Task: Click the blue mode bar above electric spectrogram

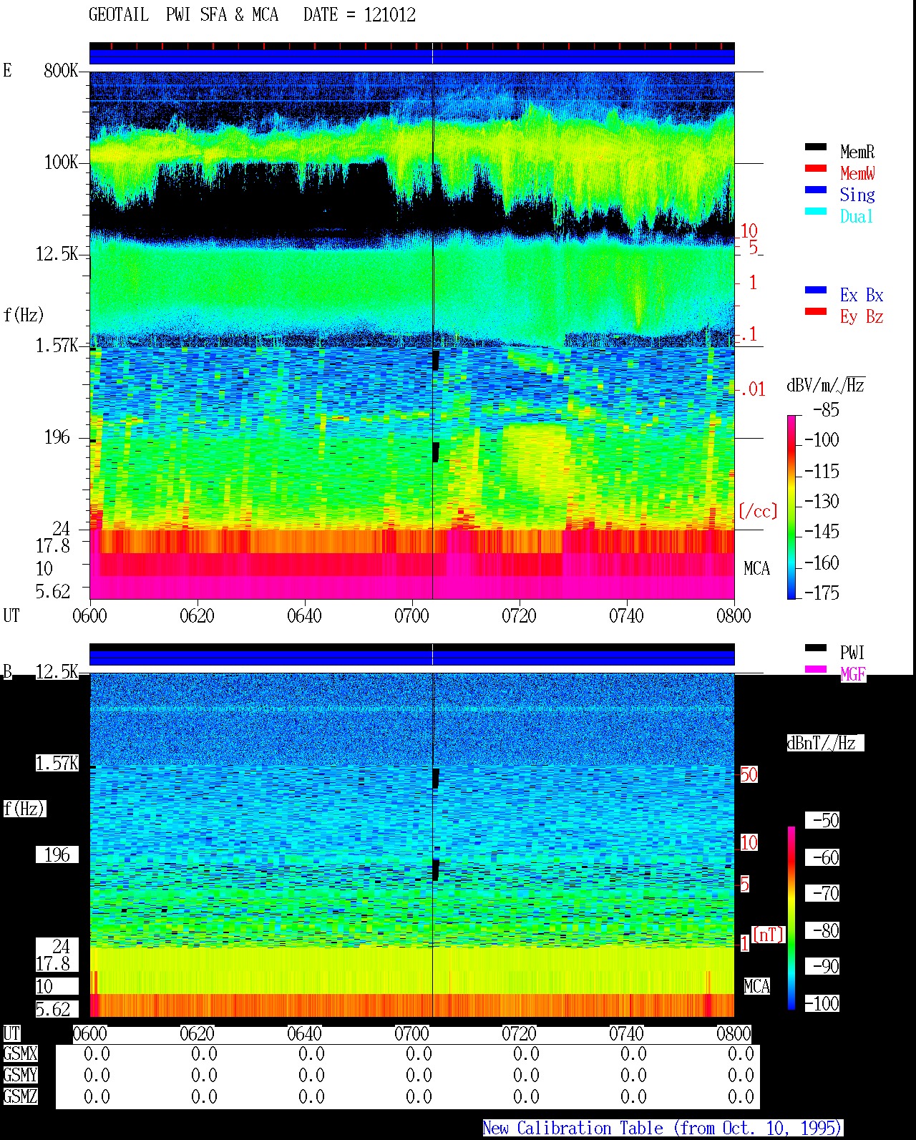Action: click(x=411, y=57)
